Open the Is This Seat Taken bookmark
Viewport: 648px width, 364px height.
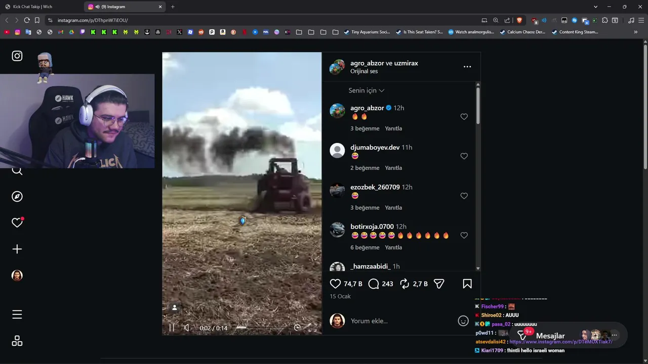pyautogui.click(x=419, y=32)
